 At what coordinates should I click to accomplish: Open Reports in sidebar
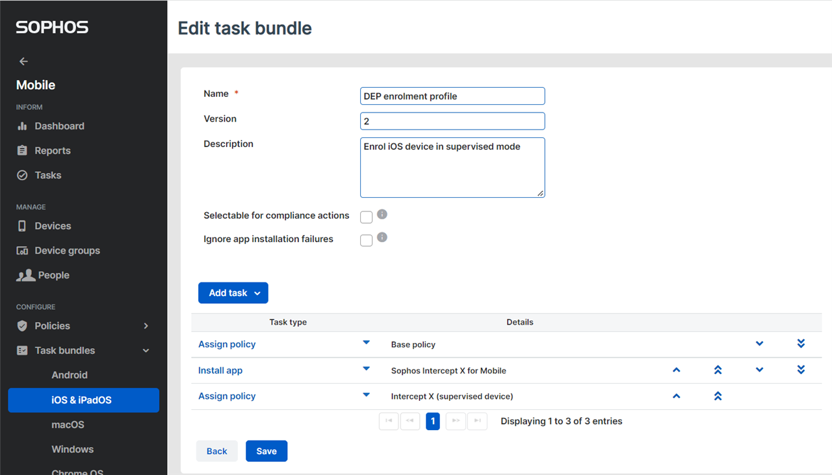point(53,151)
